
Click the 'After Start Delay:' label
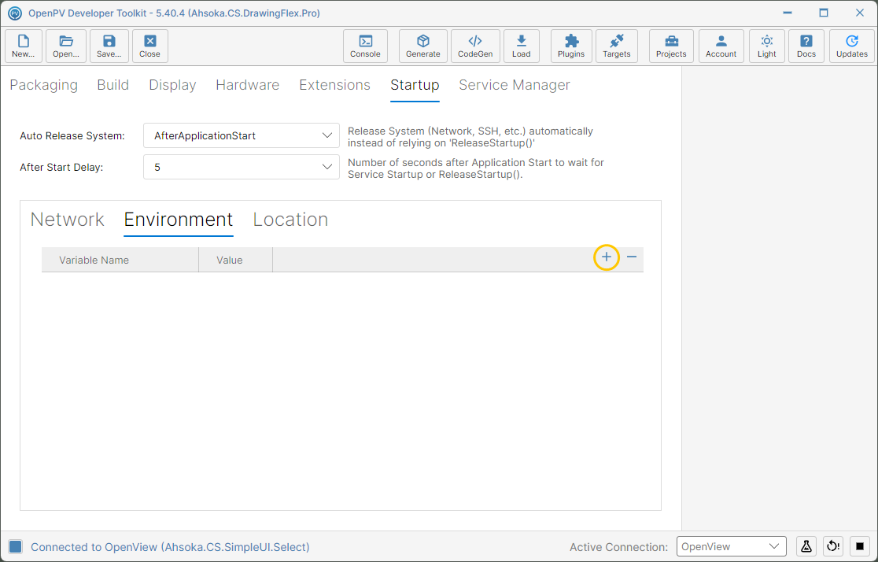point(61,167)
